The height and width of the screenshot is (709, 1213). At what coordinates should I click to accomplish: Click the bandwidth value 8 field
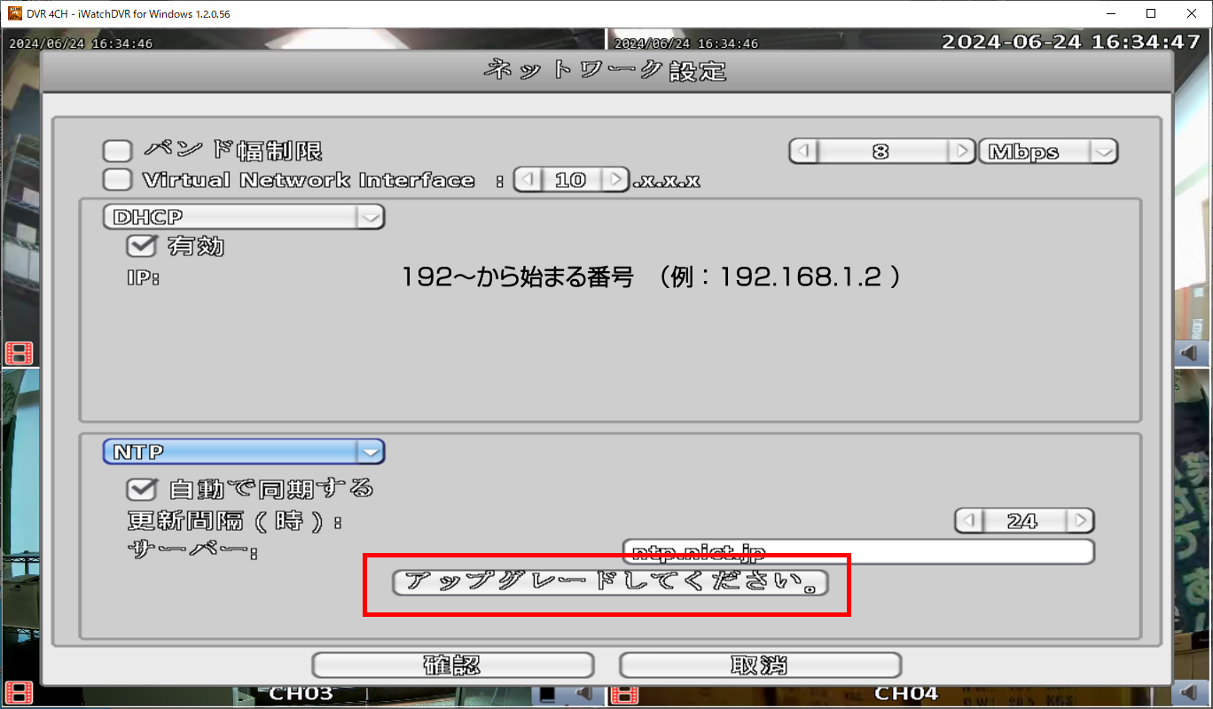883,152
